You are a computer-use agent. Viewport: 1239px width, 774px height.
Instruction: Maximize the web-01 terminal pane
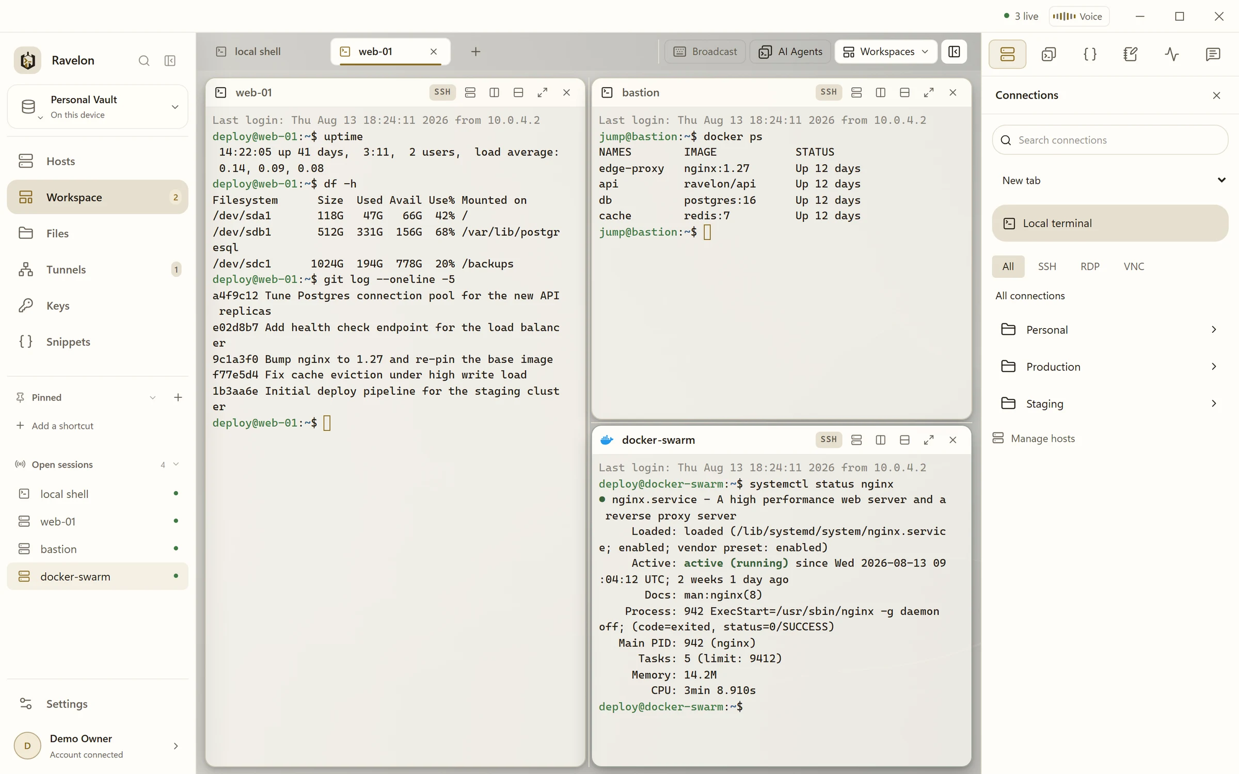542,92
